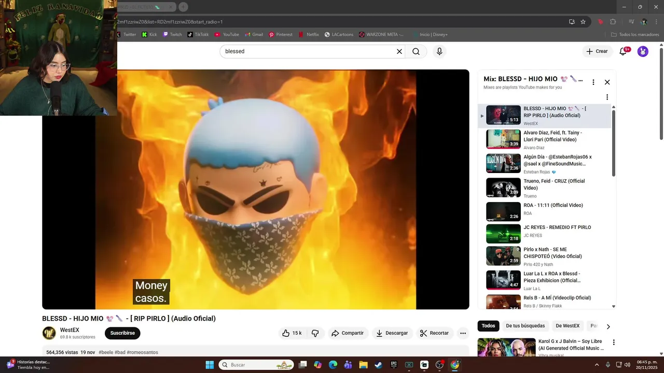Open Copilot from the taskbar
The image size is (664, 373).
point(318,365)
